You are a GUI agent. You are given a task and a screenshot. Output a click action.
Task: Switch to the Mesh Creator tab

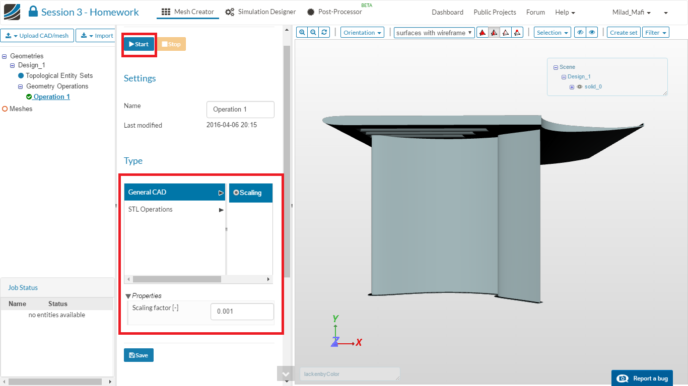(x=188, y=12)
